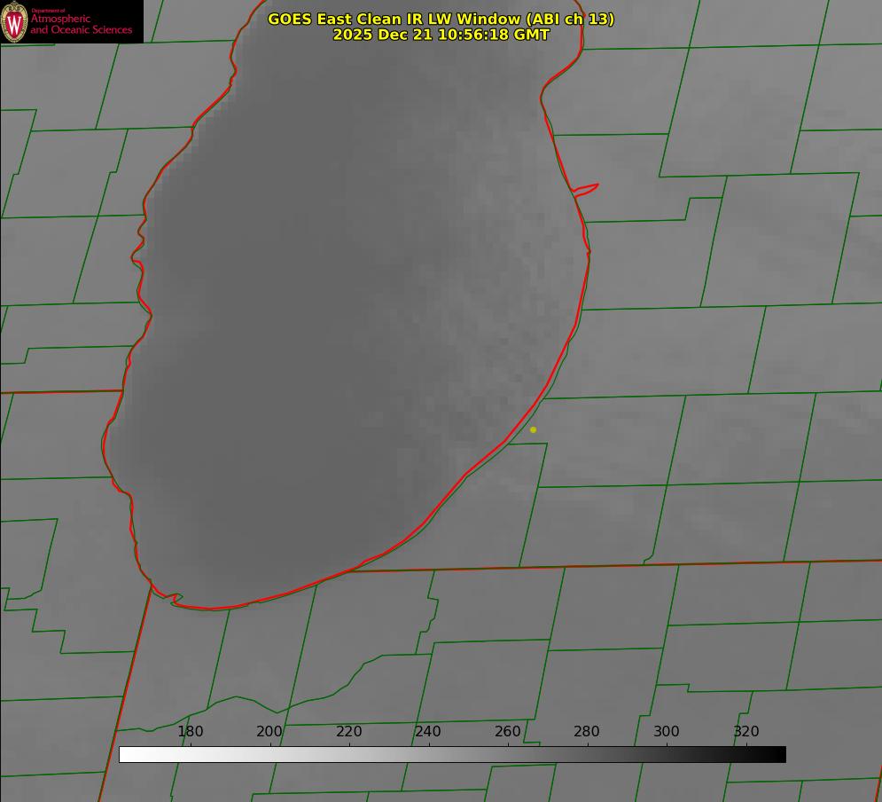The width and height of the screenshot is (882, 802).
Task: Click the yellow dot marker near lakeshore
Action: pos(533,429)
